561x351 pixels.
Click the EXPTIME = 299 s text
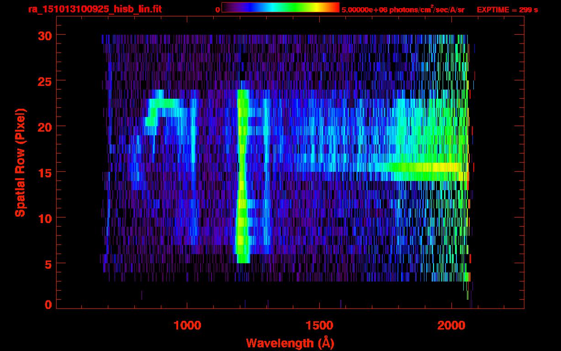pos(507,10)
